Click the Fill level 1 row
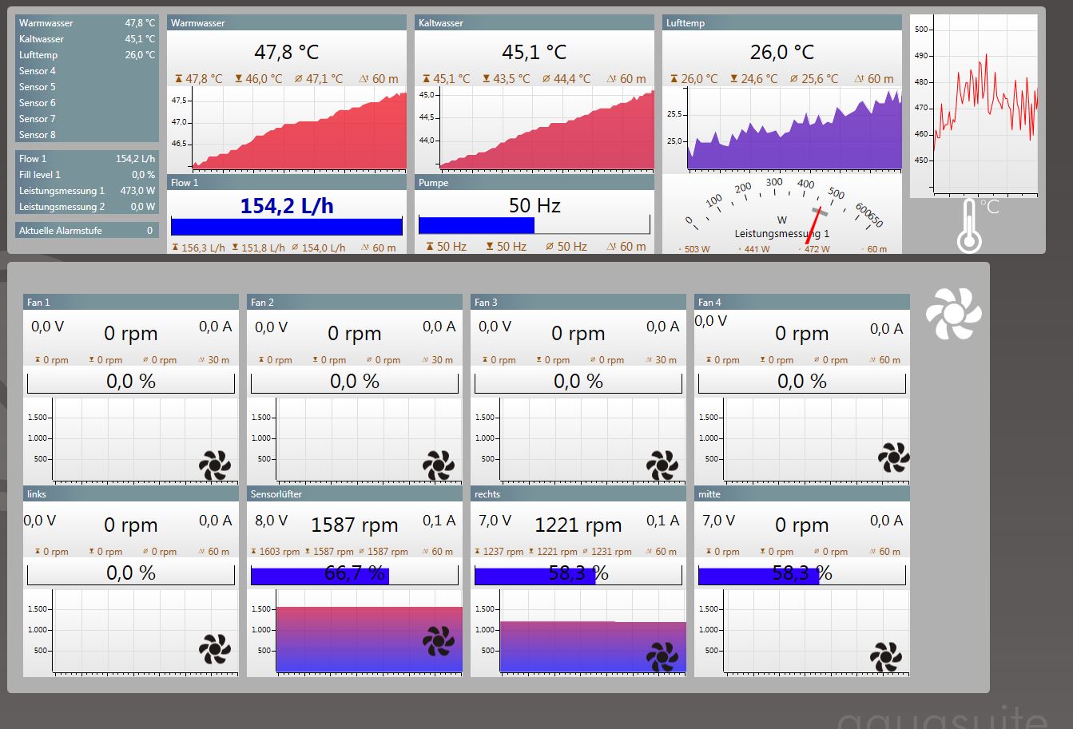The width and height of the screenshot is (1073, 729). pyautogui.click(x=87, y=175)
